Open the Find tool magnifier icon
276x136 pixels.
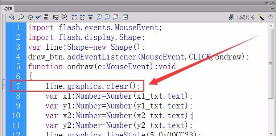(x=21, y=17)
